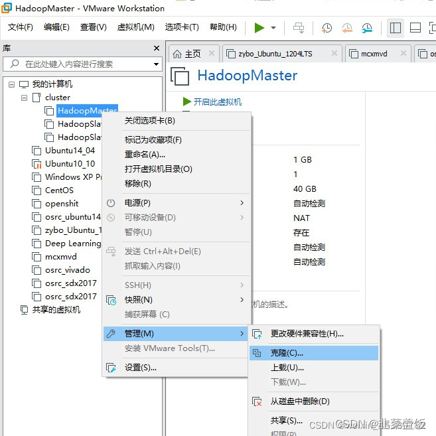Collapse the 我的计算机 tree node
The width and height of the screenshot is (436, 436).
click(x=11, y=84)
